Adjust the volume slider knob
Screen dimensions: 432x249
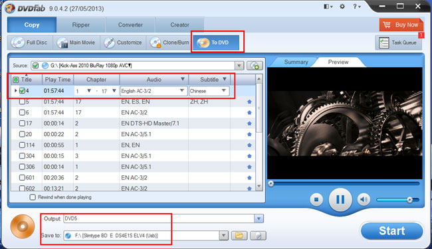[409, 200]
